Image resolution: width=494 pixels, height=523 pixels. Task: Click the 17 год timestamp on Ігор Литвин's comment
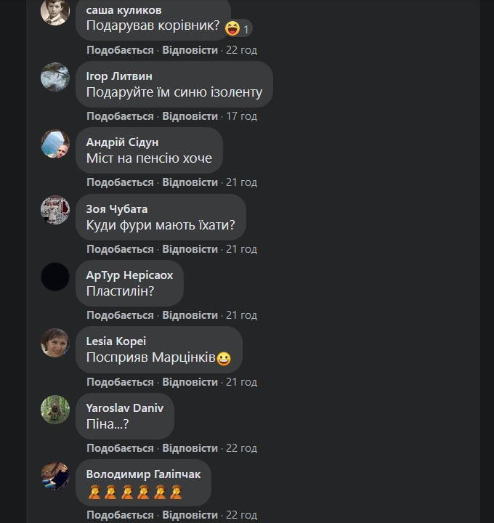[x=241, y=116]
